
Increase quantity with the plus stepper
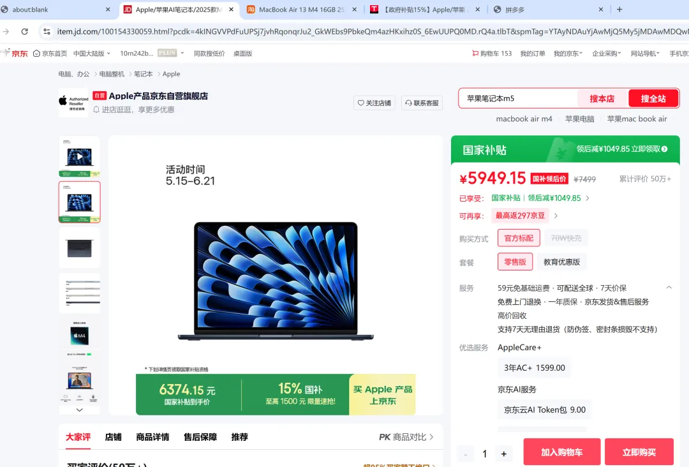click(x=504, y=454)
